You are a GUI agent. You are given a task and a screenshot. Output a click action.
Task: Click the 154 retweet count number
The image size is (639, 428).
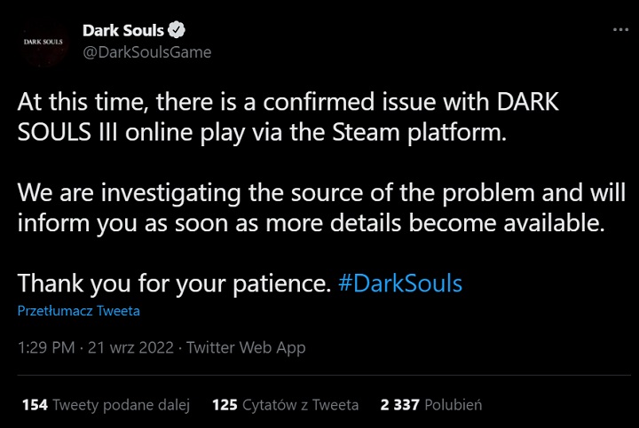[35, 405]
